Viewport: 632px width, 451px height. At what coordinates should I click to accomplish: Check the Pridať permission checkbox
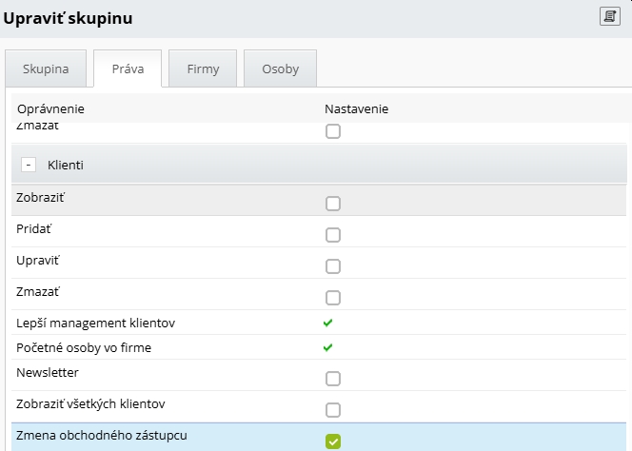pyautogui.click(x=333, y=235)
